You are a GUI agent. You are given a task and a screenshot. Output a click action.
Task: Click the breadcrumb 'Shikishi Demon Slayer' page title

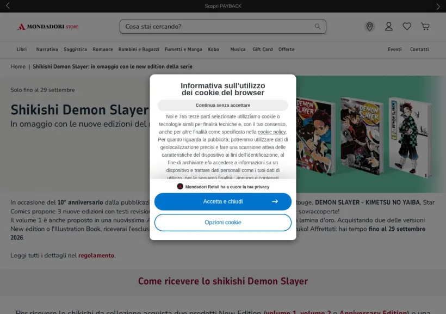tap(113, 66)
